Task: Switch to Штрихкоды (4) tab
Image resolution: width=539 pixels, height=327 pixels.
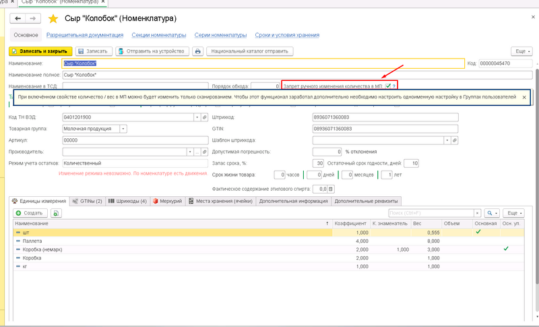Action: 127,201
